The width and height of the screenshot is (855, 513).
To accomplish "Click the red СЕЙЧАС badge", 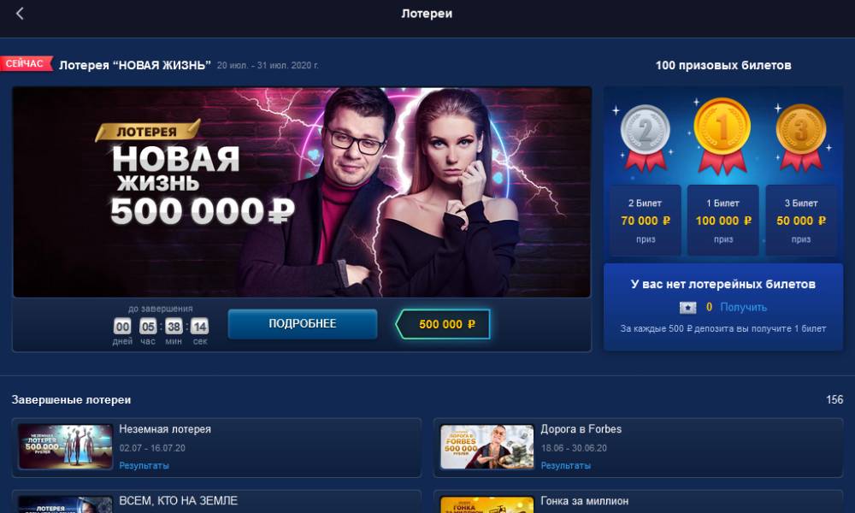I will click(x=26, y=64).
